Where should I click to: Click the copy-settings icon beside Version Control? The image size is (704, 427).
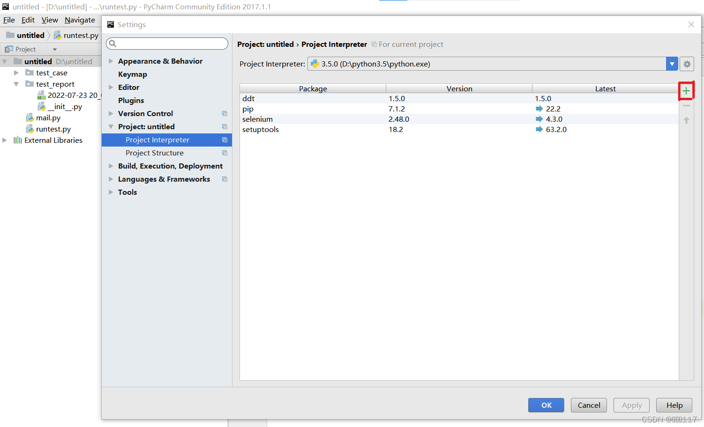tap(225, 113)
